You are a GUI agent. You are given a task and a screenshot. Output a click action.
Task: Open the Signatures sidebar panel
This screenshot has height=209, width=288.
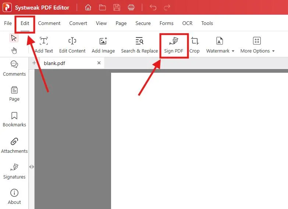14,171
